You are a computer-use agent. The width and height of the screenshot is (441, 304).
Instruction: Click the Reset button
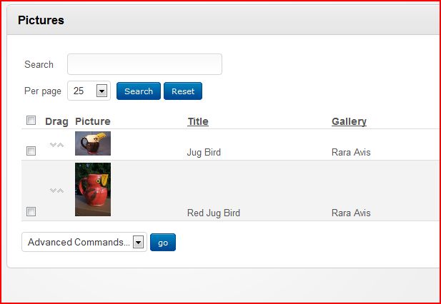click(183, 91)
